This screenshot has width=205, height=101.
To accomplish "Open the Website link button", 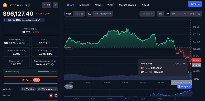I will [x=28, y=89].
